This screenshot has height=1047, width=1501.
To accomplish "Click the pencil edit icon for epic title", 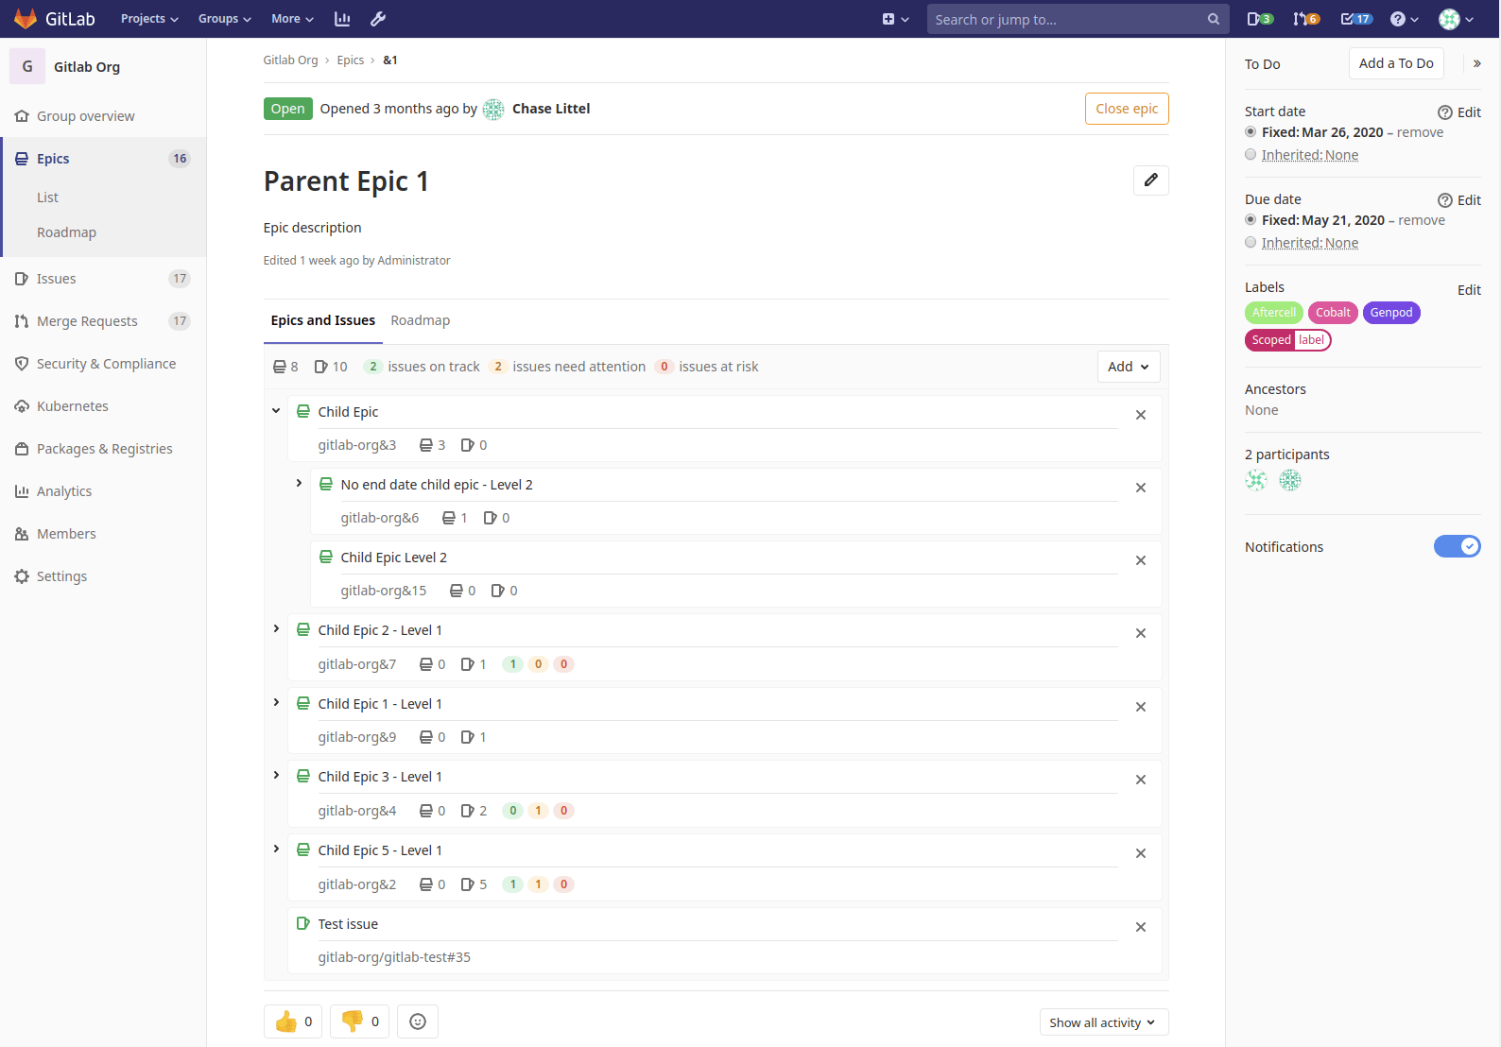I will coord(1150,180).
